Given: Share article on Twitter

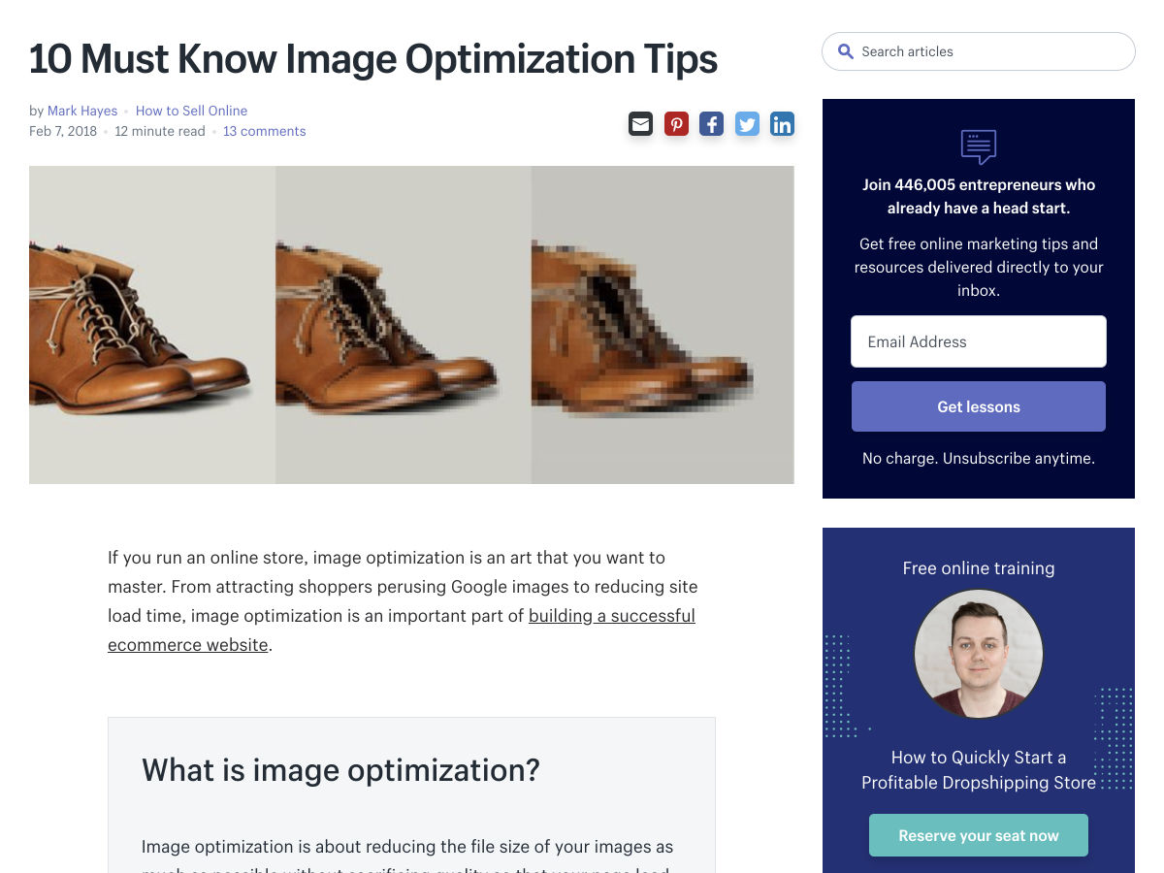Looking at the screenshot, I should click(x=747, y=124).
